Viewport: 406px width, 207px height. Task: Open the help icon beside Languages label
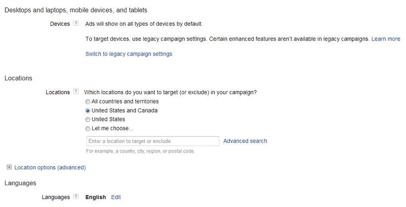[x=75, y=197]
